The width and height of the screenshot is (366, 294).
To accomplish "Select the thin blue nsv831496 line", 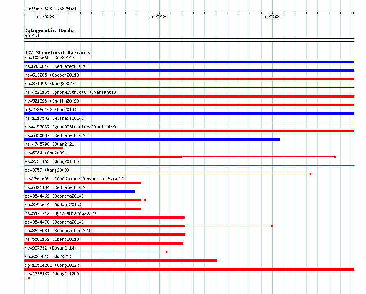I will click(x=189, y=88).
